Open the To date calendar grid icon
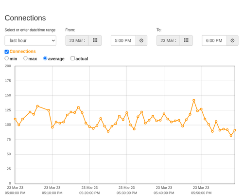Viewport: 243px width, 196px height. pos(186,40)
